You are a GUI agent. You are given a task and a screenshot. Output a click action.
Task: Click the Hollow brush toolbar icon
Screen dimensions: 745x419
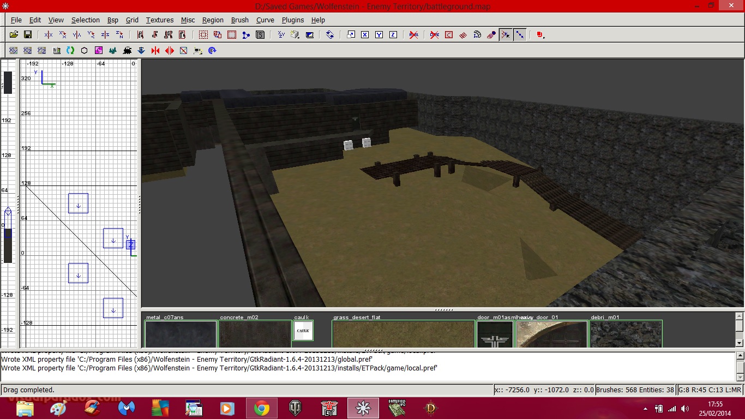pyautogui.click(x=231, y=34)
